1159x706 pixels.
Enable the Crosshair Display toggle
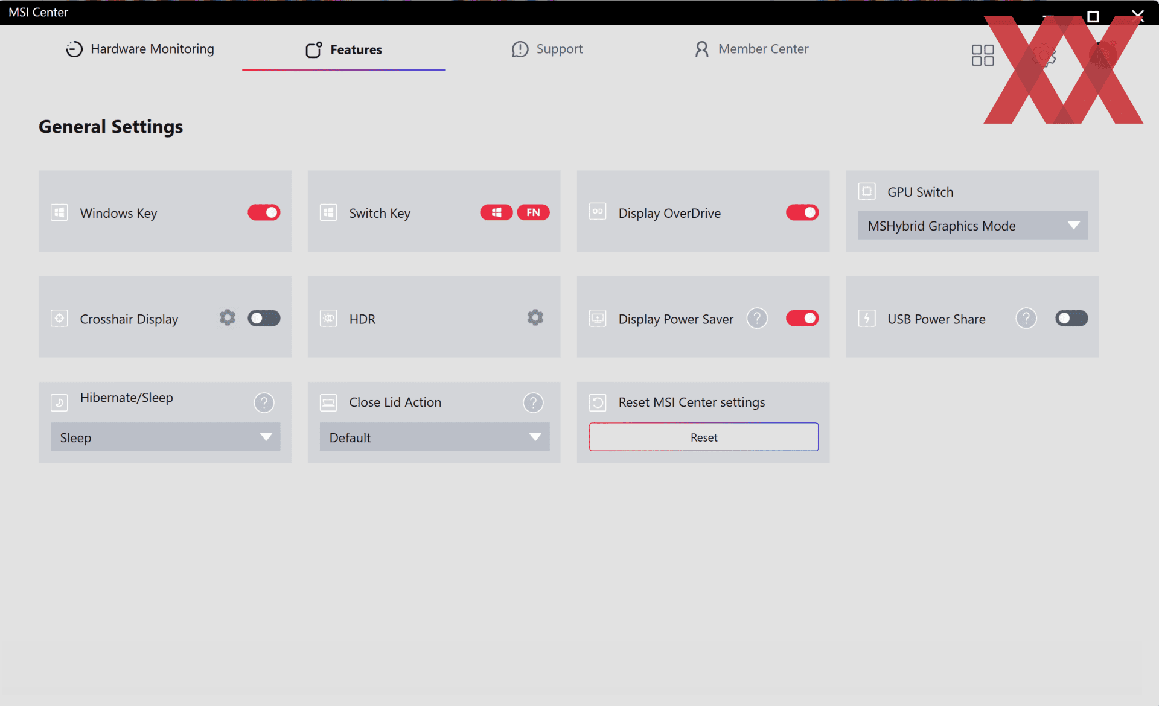(264, 318)
